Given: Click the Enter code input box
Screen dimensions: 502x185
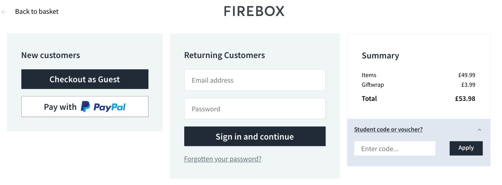Looking at the screenshot, I should coord(395,149).
